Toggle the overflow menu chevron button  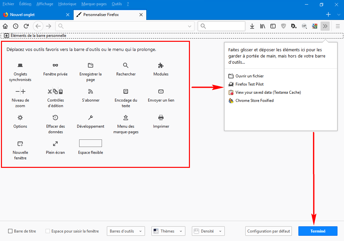pyautogui.click(x=325, y=26)
